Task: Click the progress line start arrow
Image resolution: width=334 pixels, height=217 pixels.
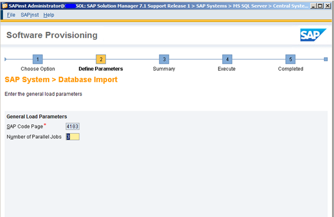Action: (6, 59)
